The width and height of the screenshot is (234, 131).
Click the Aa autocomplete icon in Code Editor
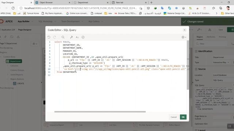(77, 37)
